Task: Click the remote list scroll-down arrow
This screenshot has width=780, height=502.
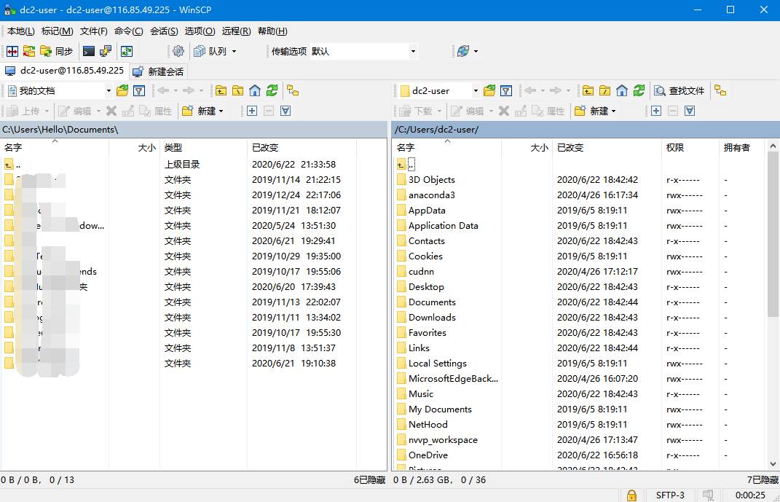Action: pos(773,464)
